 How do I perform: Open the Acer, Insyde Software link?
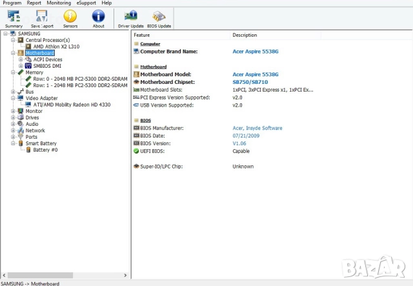coord(257,128)
